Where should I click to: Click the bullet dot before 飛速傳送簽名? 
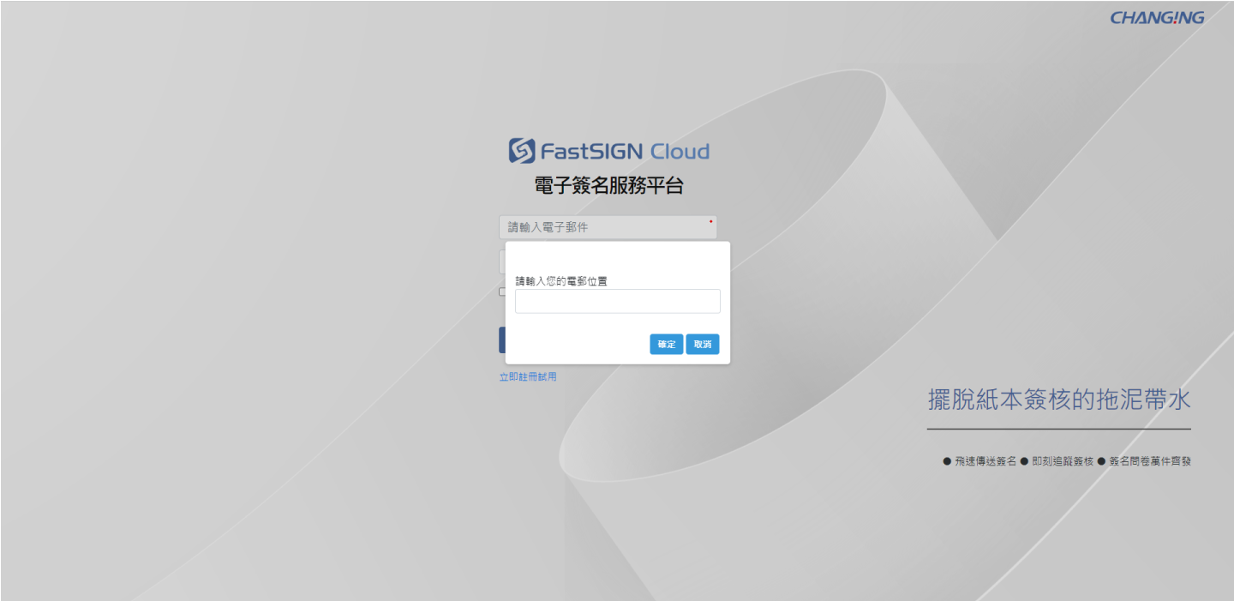point(947,461)
